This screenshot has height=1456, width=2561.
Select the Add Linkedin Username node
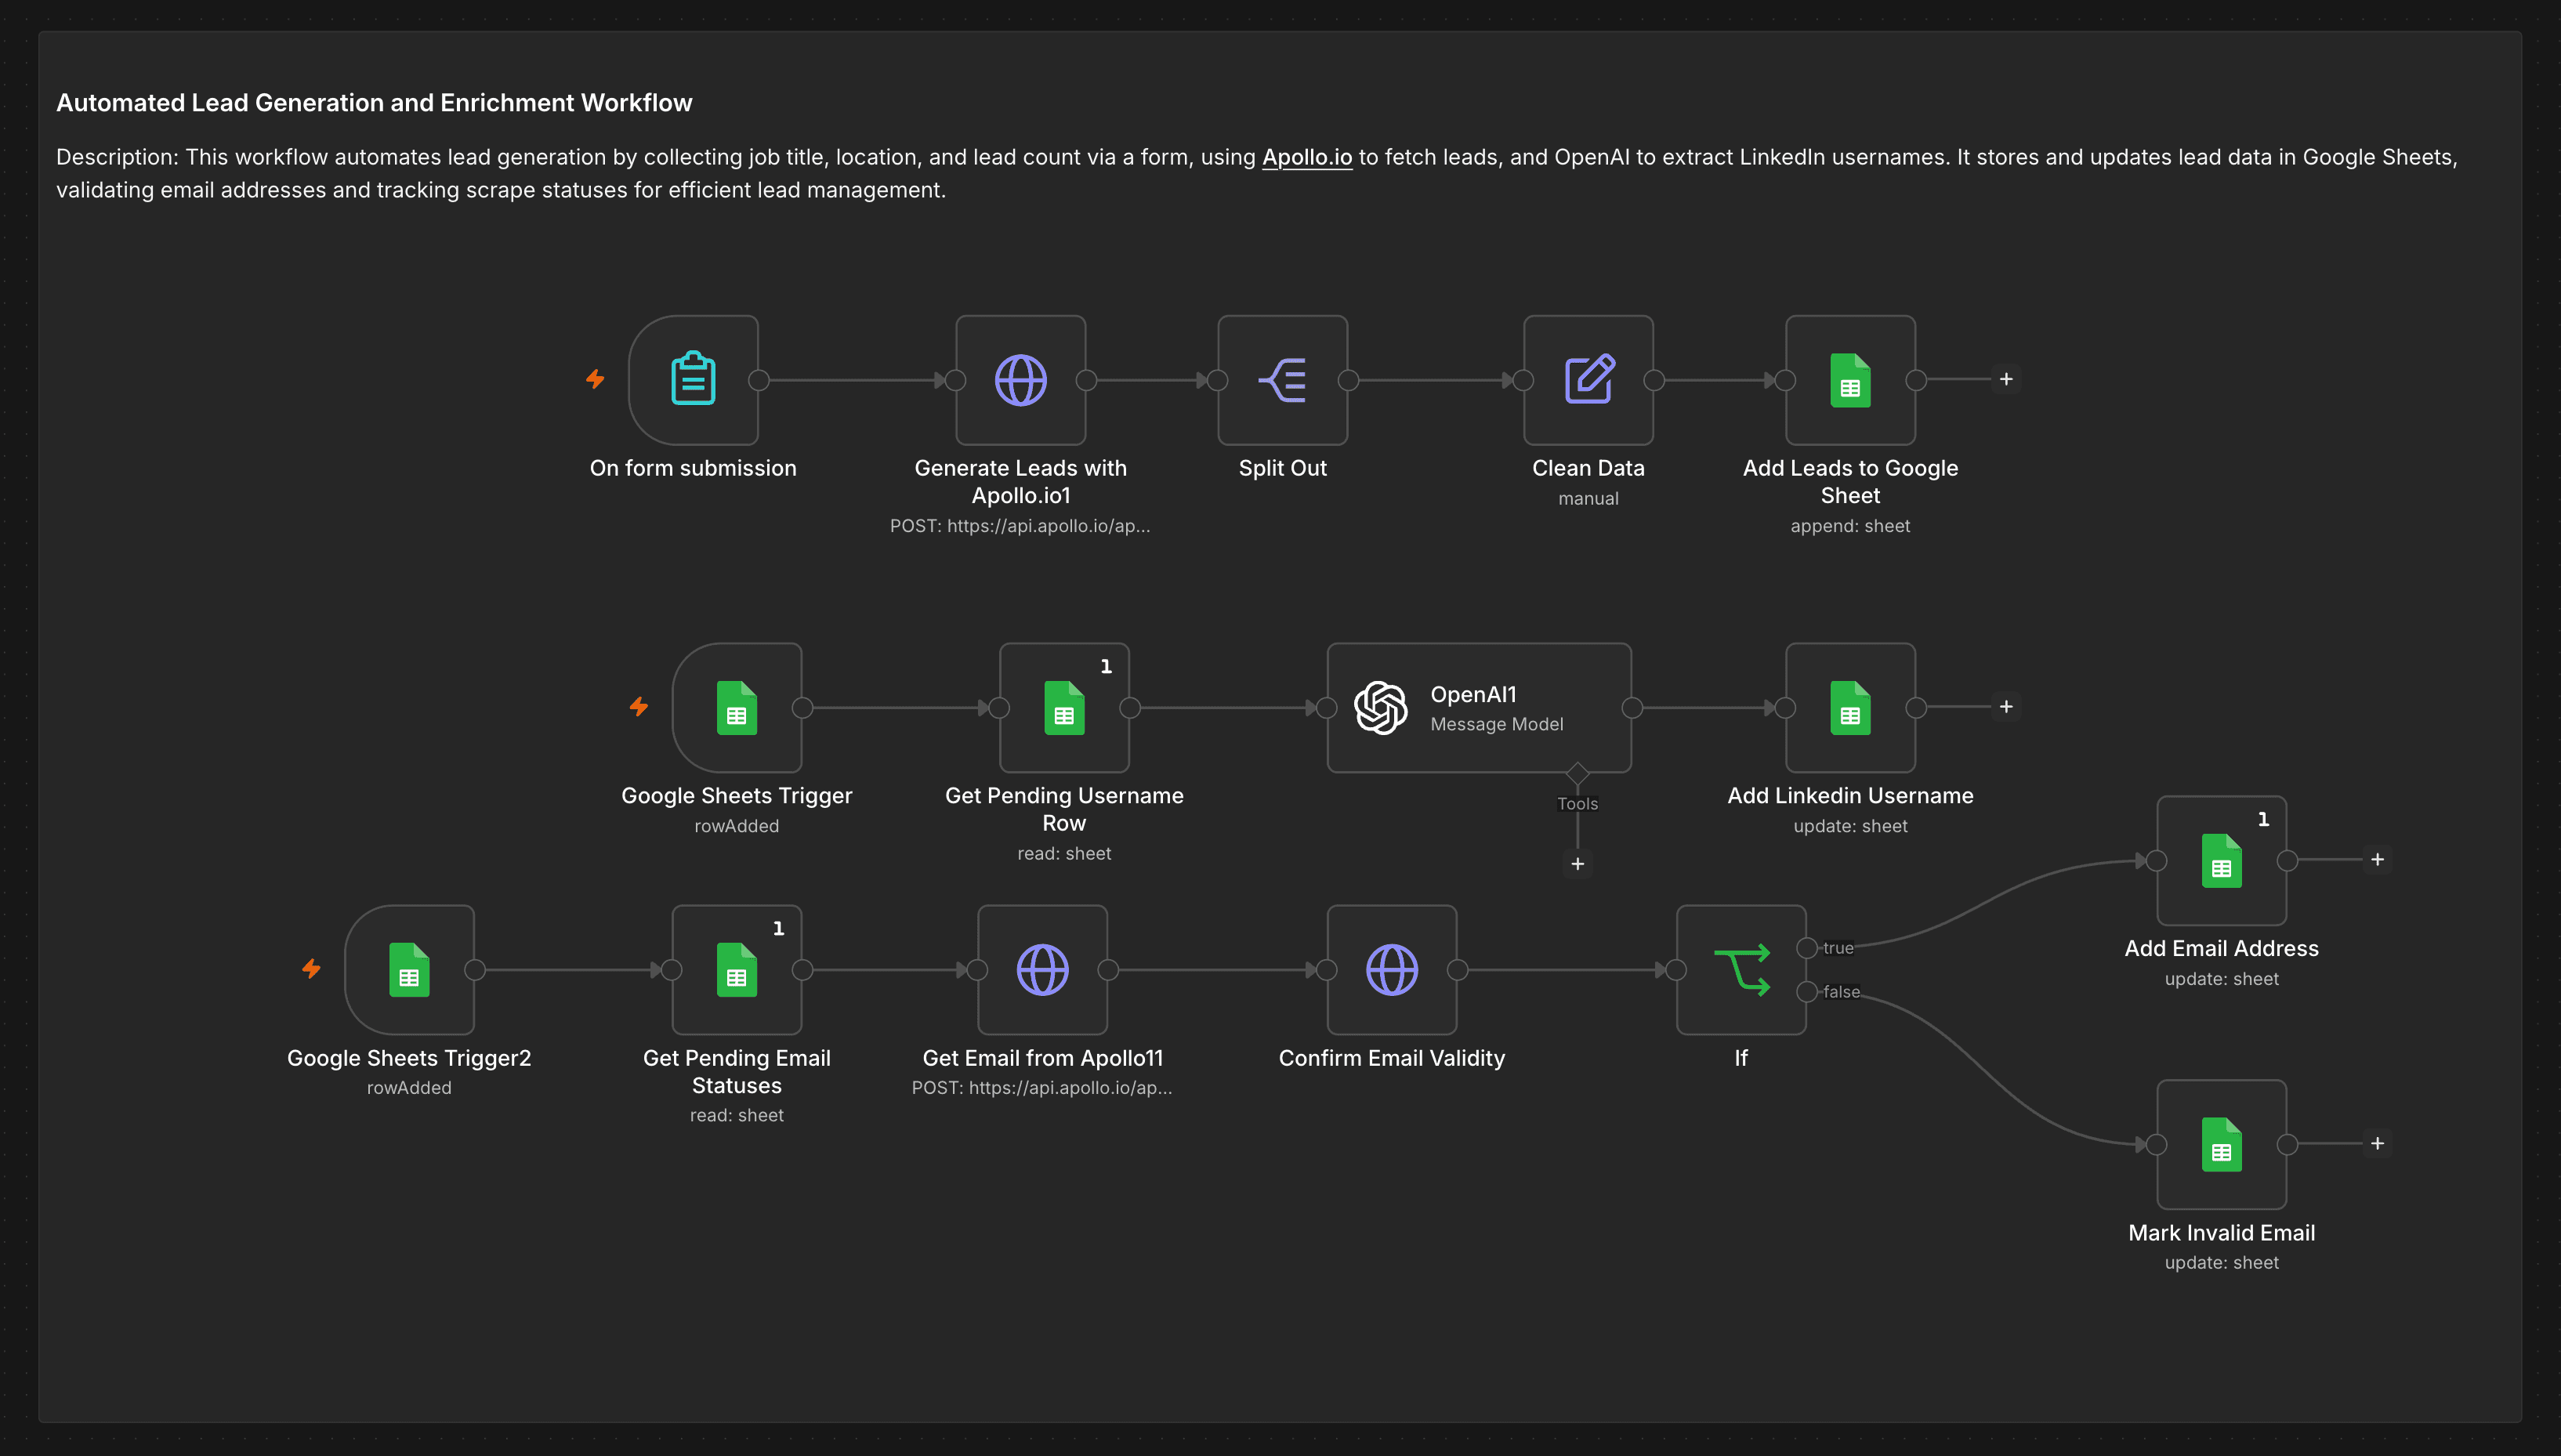coord(1850,707)
